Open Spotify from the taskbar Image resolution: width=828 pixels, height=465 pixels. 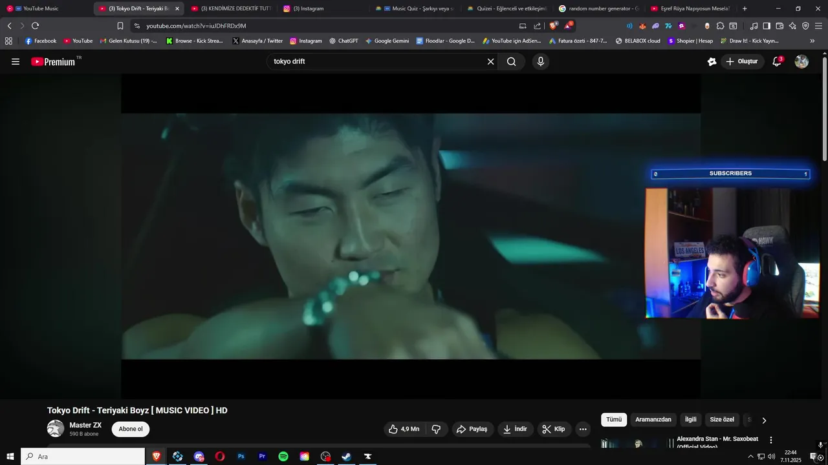pyautogui.click(x=283, y=457)
